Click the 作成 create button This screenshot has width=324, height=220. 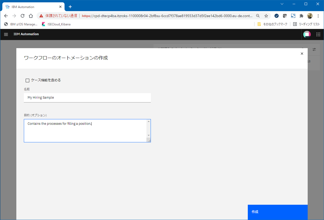tap(278, 212)
